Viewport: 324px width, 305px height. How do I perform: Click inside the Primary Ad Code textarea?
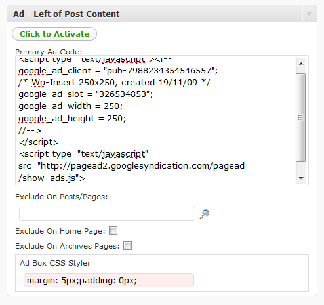[x=155, y=121]
